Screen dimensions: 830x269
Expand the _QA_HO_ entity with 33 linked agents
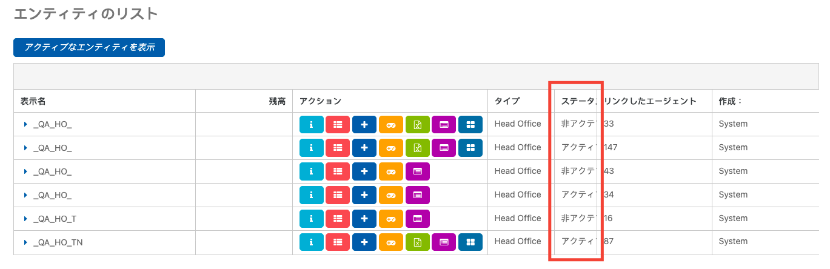[25, 124]
